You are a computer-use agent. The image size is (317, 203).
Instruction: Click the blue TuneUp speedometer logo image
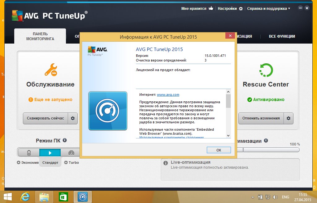(108, 111)
